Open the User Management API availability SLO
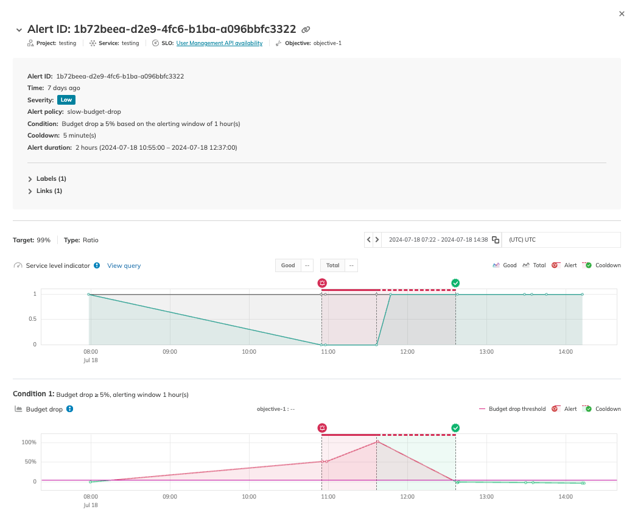Screen dimensions: 635x515 click(x=219, y=43)
